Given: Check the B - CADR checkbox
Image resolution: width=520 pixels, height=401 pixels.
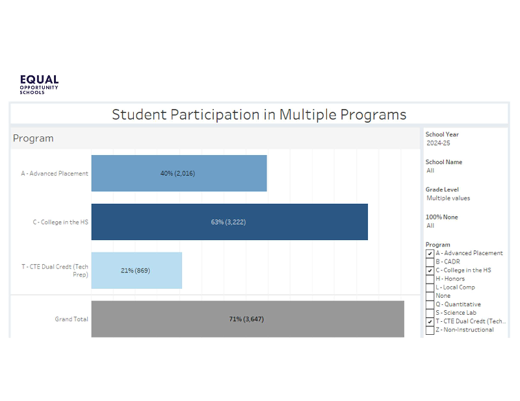Looking at the screenshot, I should pos(430,262).
